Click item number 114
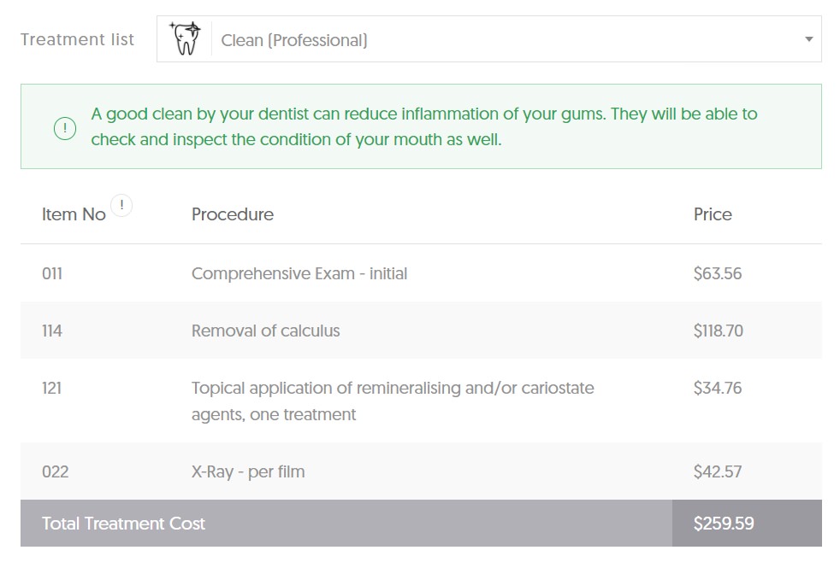This screenshot has height=562, width=840. tap(52, 331)
